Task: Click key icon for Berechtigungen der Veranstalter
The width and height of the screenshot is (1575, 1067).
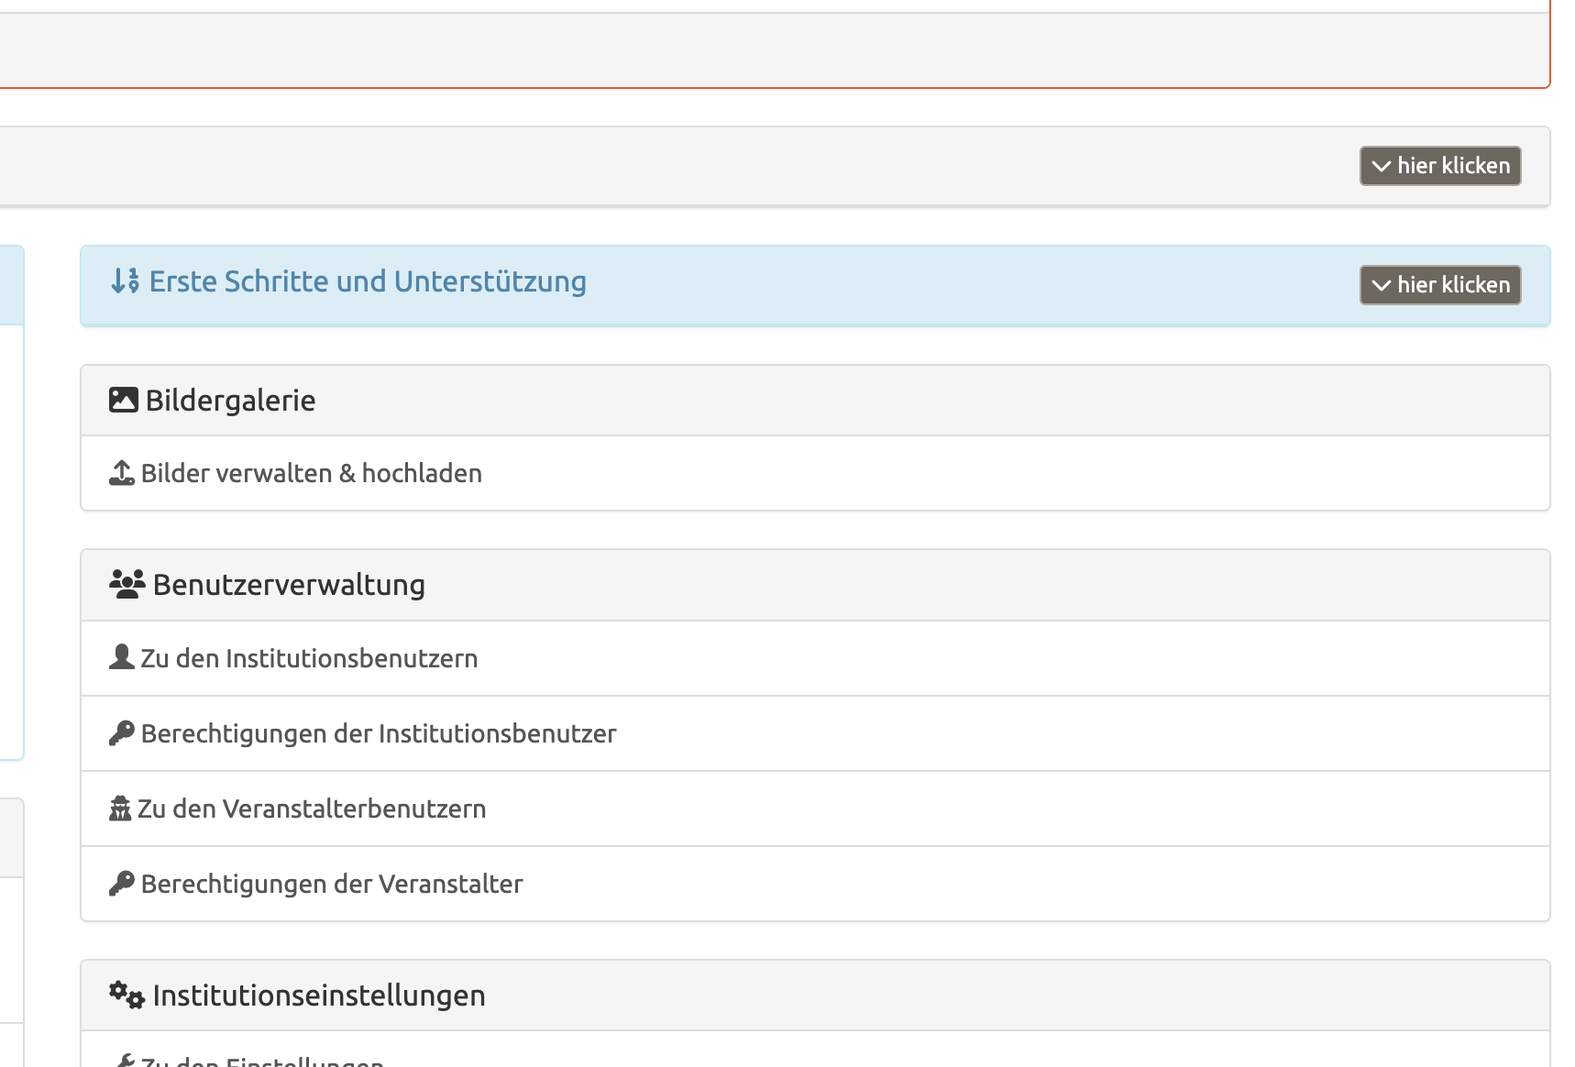Action: tap(121, 884)
